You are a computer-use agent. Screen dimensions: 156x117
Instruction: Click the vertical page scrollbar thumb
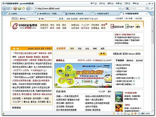153,31
